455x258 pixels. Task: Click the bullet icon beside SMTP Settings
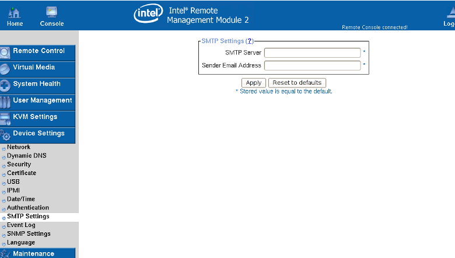coord(3,218)
